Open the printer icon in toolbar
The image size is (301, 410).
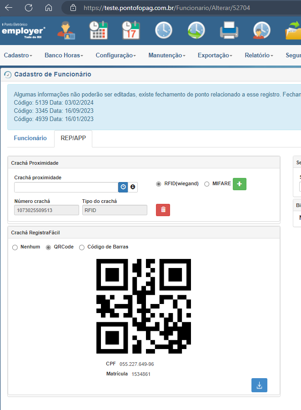pyautogui.click(x=229, y=30)
